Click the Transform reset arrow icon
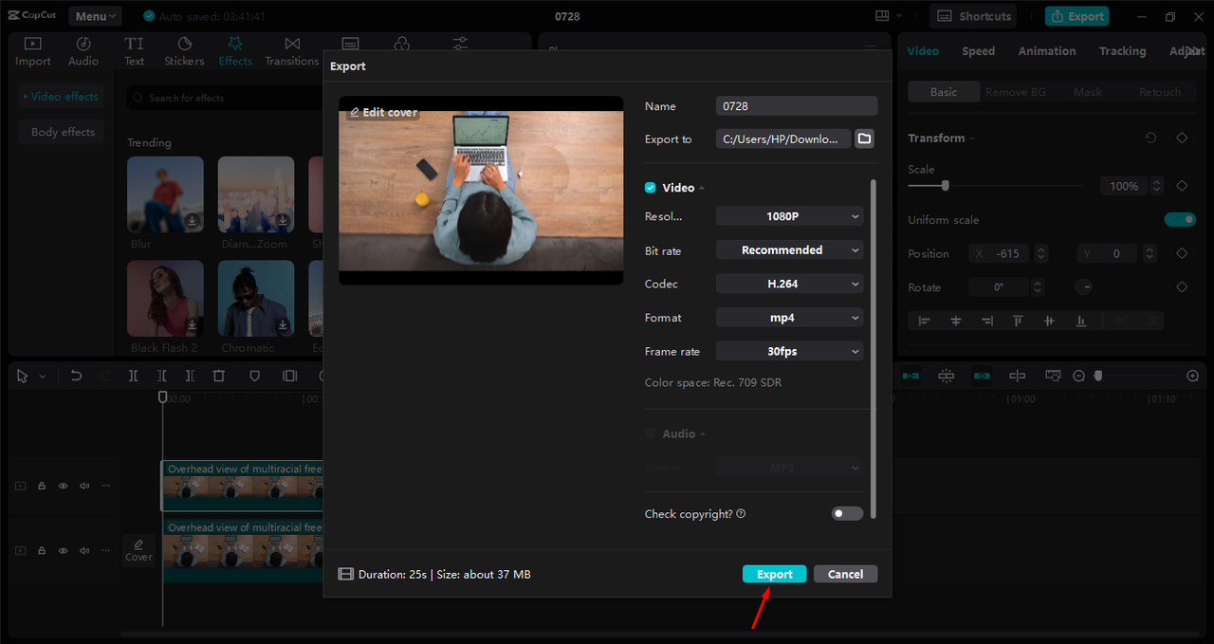The height and width of the screenshot is (644, 1214). (1150, 138)
